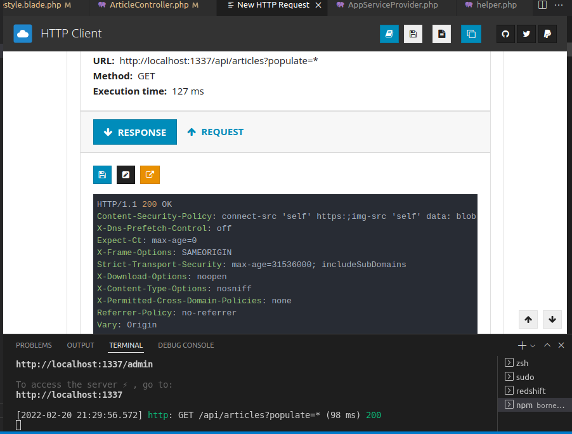Select the redshift terminal session
The image size is (572, 434).
coord(535,391)
